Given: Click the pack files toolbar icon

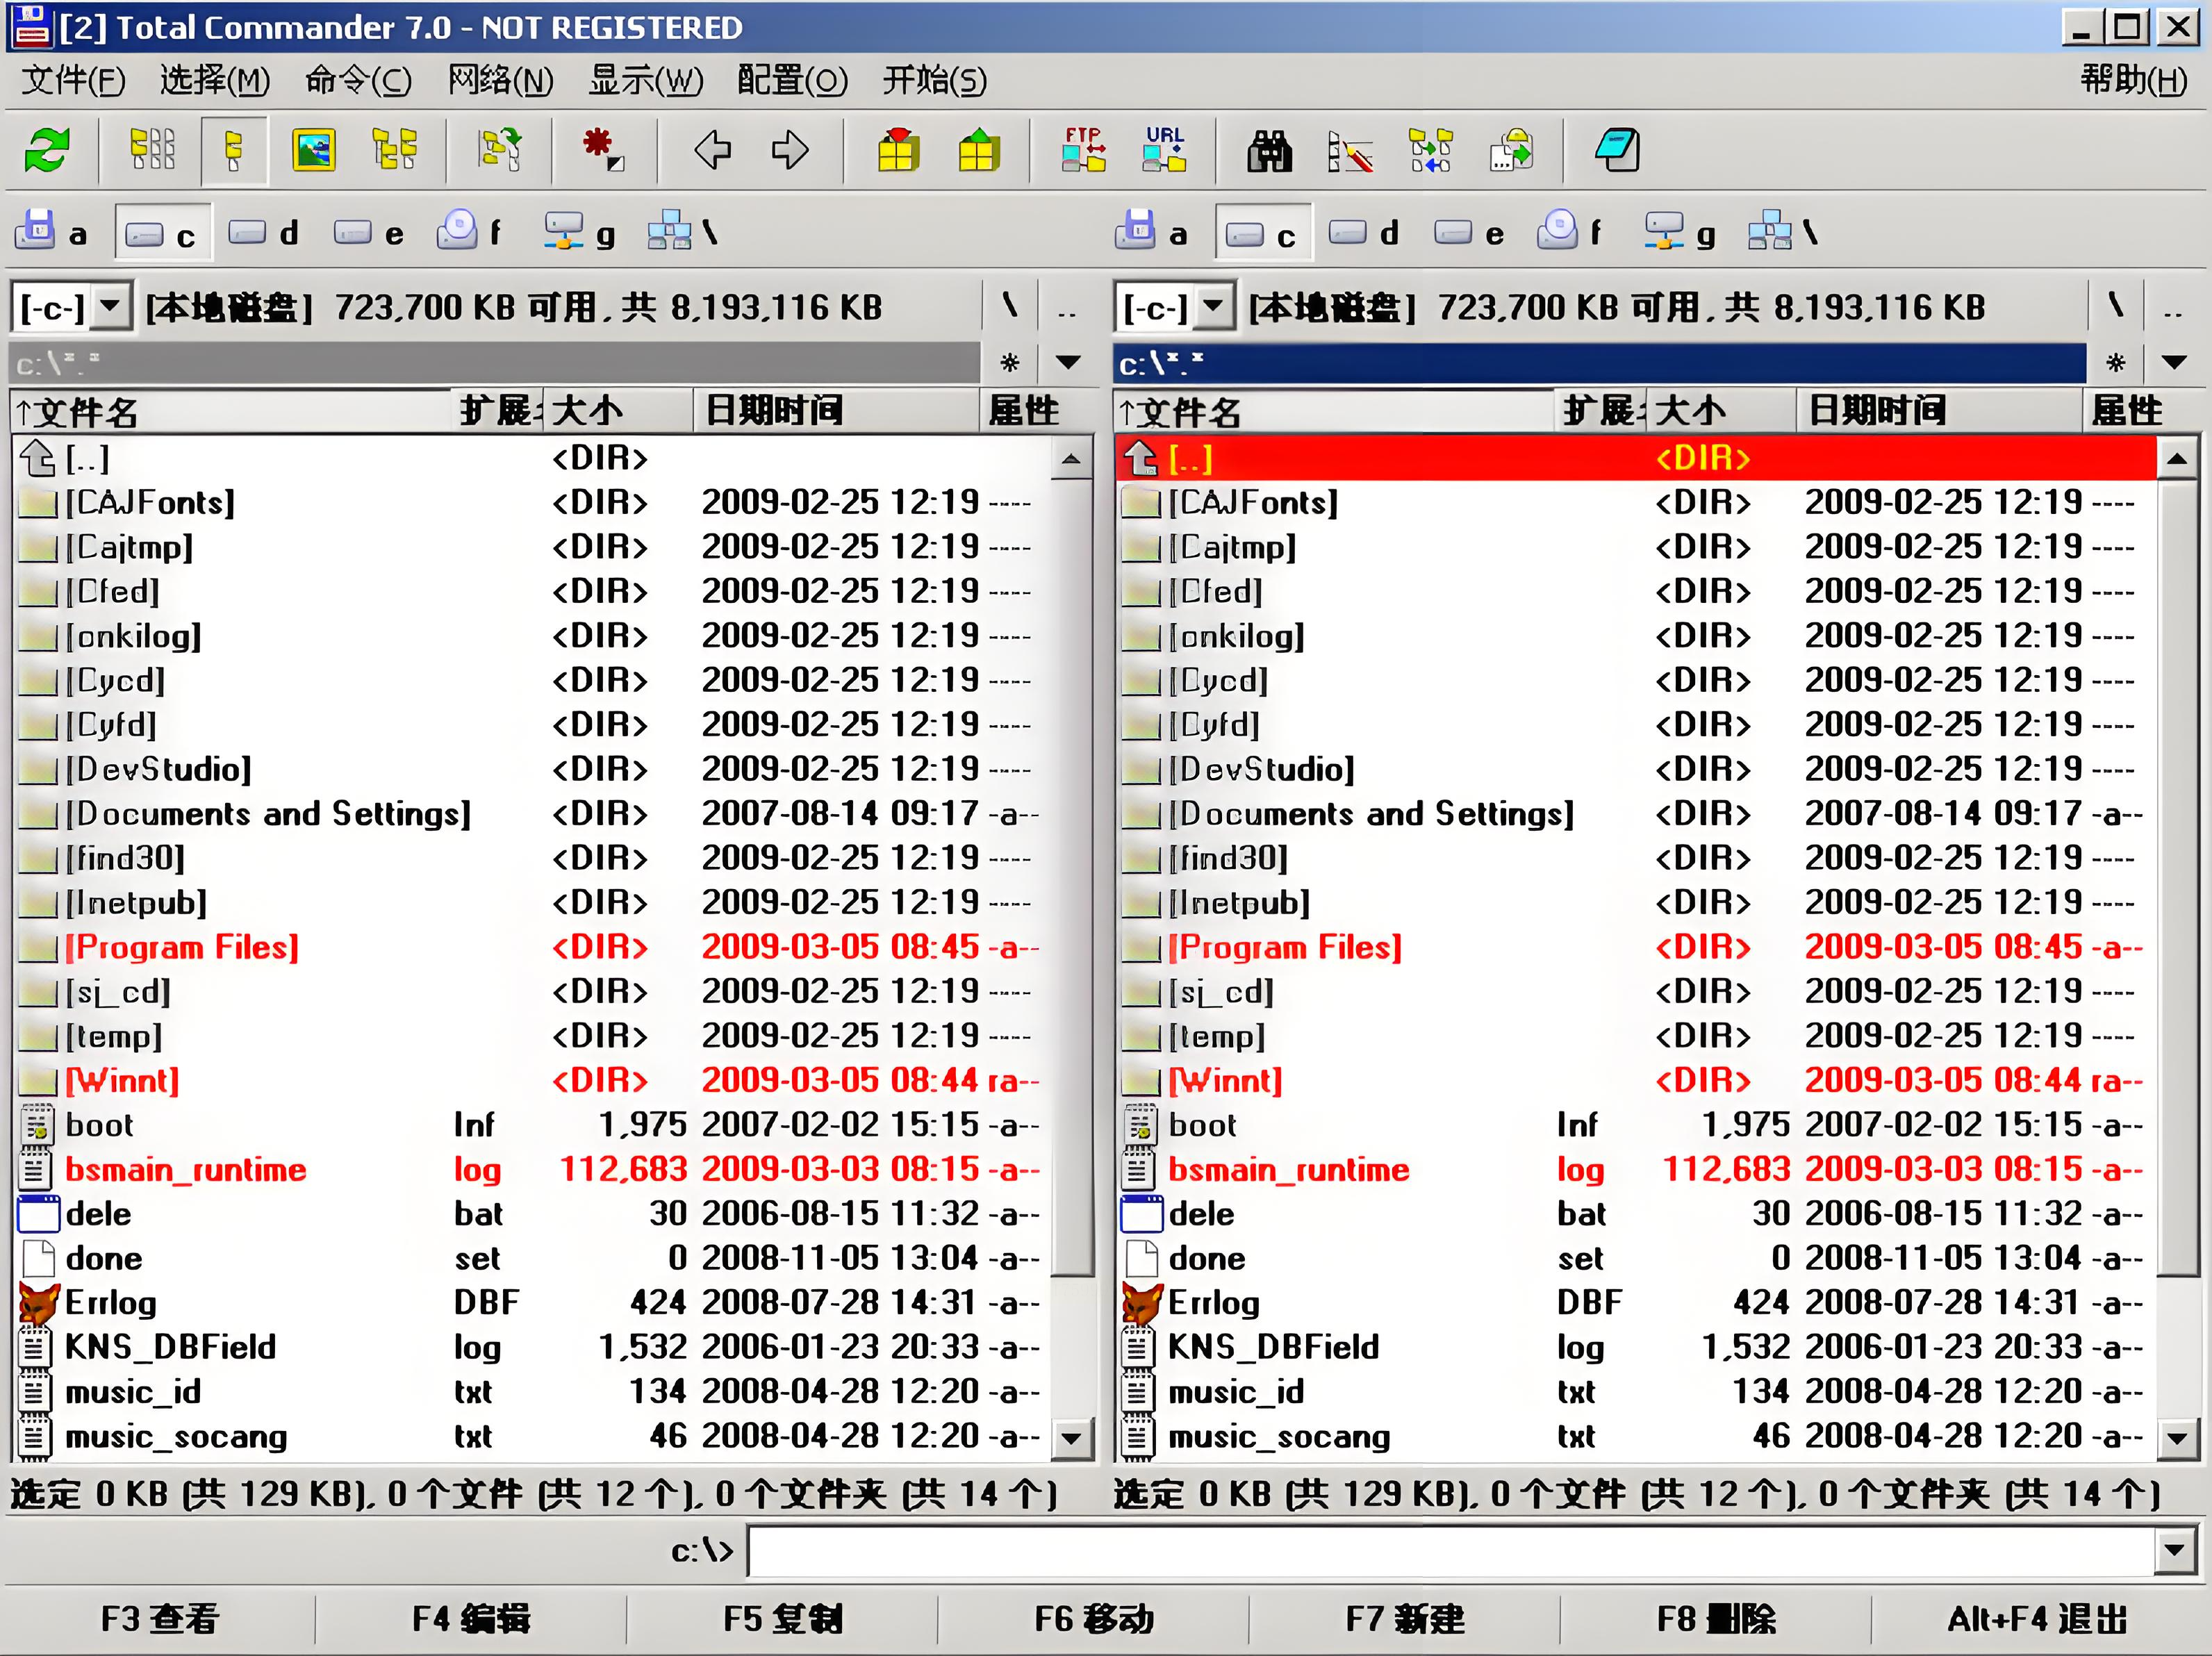Looking at the screenshot, I should (898, 151).
